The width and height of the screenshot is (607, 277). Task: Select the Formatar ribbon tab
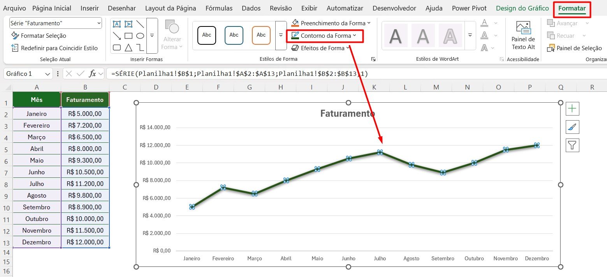[x=572, y=8]
